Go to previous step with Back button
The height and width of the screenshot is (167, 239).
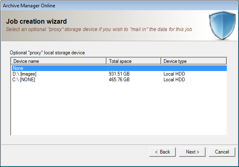click(x=162, y=152)
